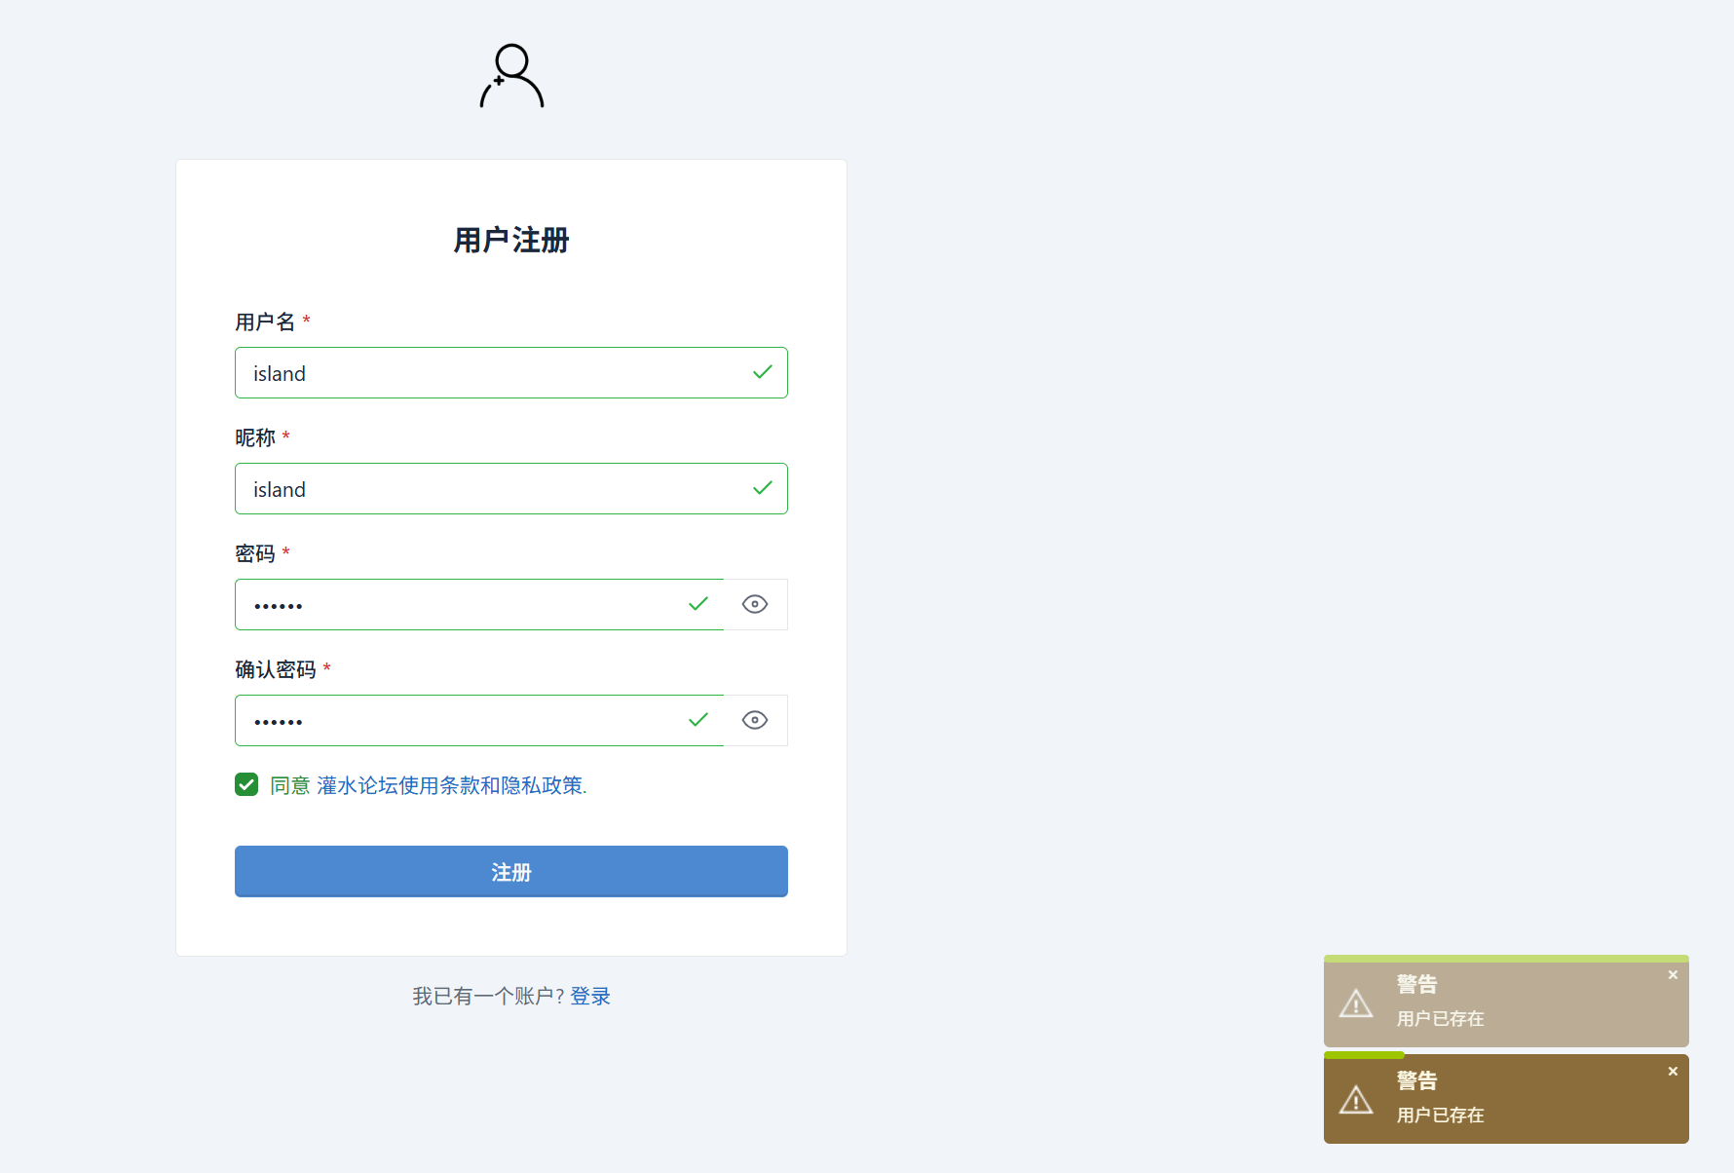The width and height of the screenshot is (1734, 1173).
Task: Focus the confirm password input field
Action: click(479, 720)
